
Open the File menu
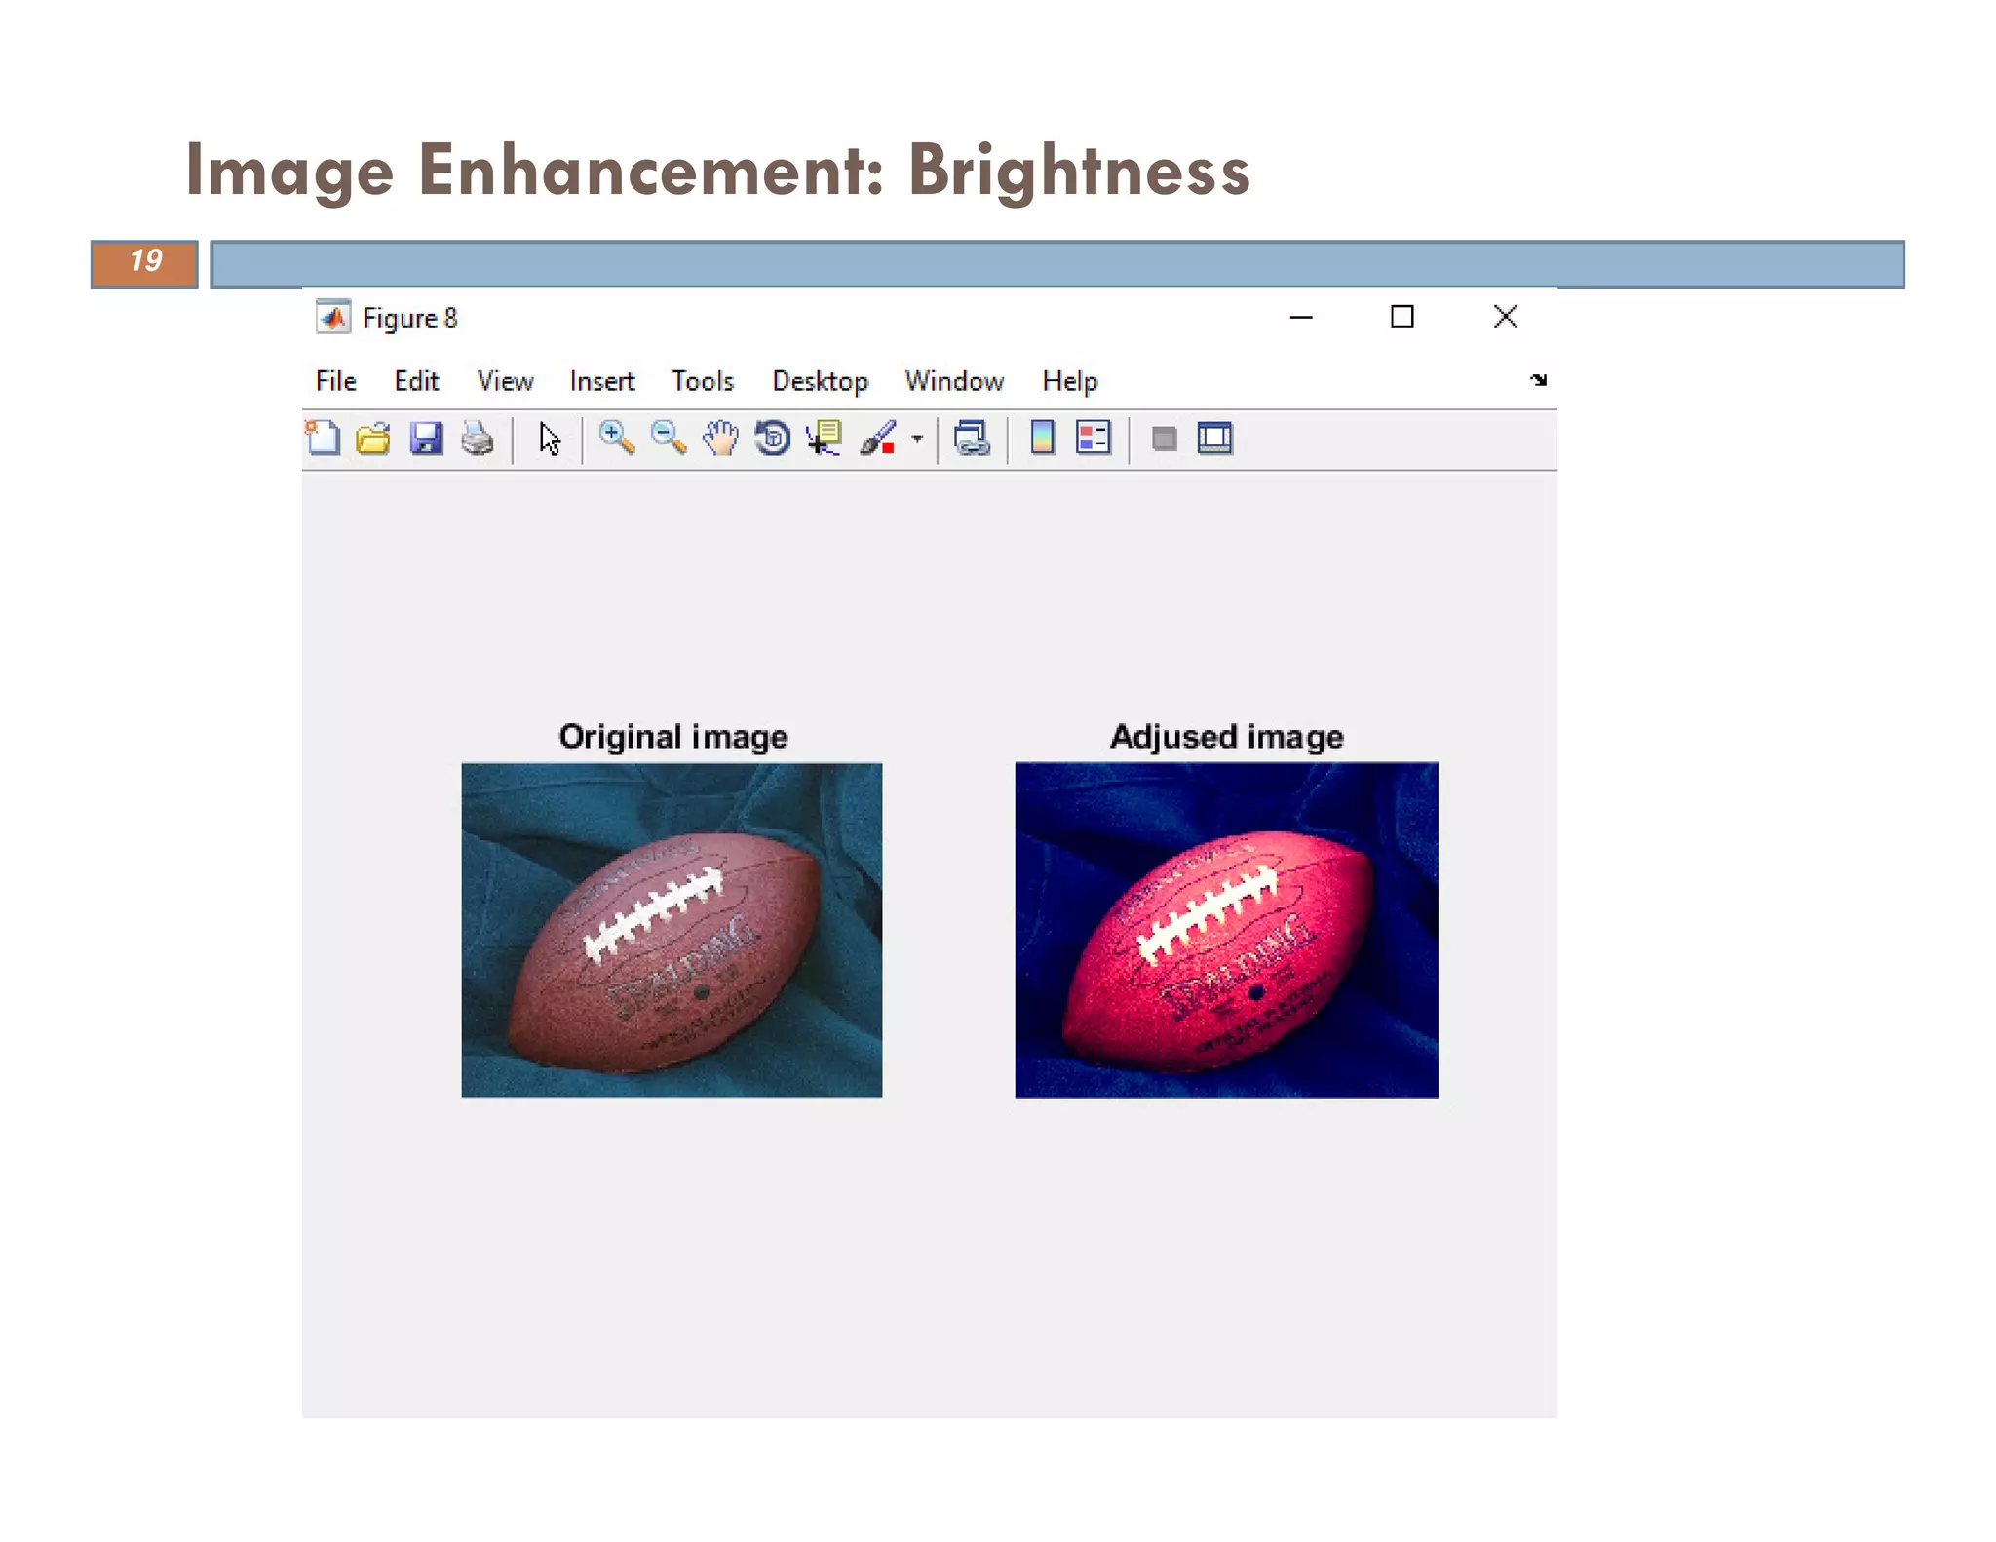coord(336,381)
